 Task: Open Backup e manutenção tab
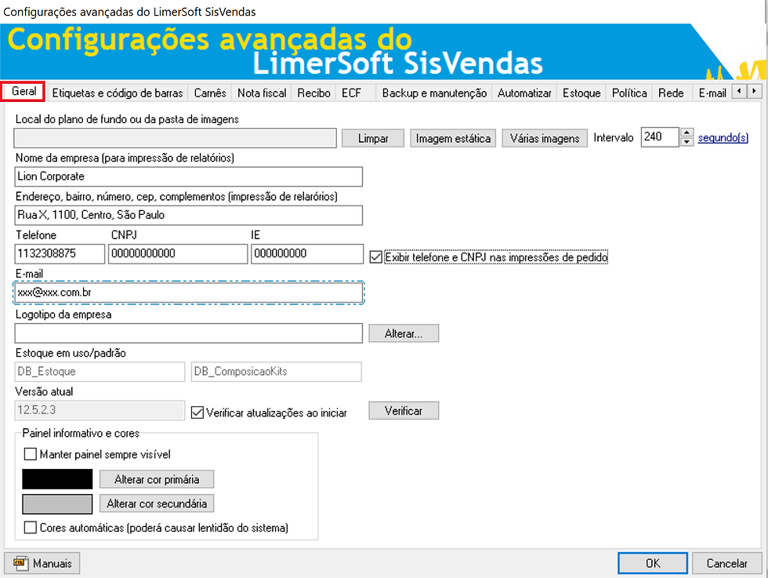tap(434, 93)
